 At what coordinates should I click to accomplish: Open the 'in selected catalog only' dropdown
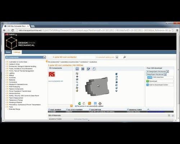117,57
